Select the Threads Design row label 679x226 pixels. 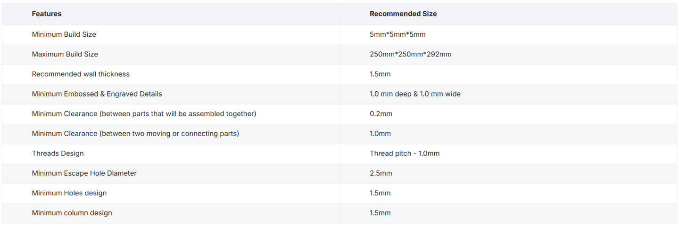58,153
